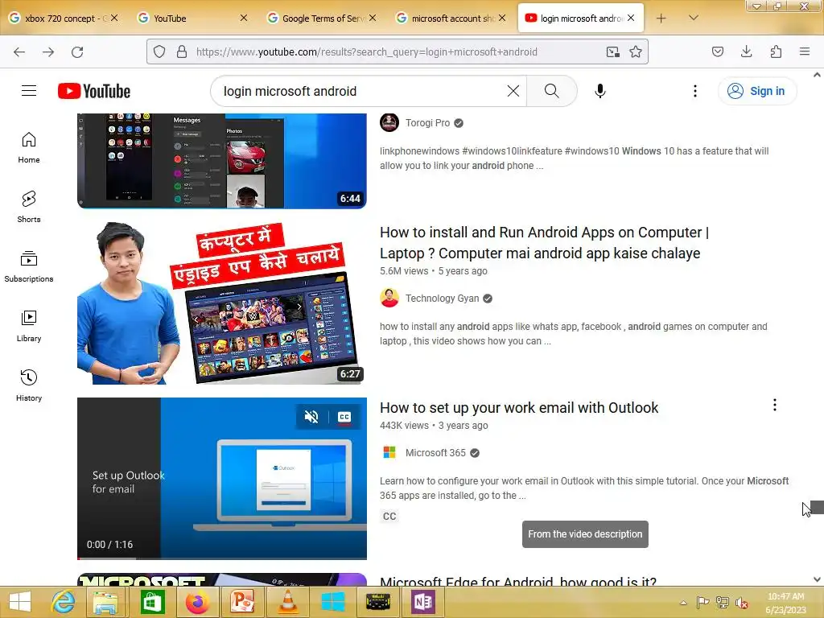Show hidden system tray icons
The image size is (824, 618).
coord(683,603)
